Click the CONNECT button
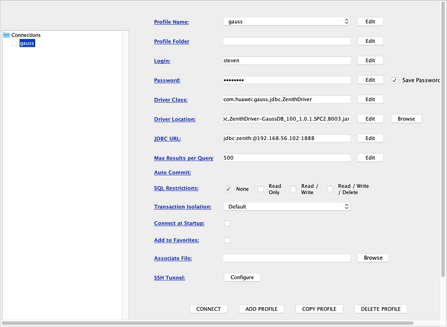Screen dimensions: 447x327 point(208,309)
